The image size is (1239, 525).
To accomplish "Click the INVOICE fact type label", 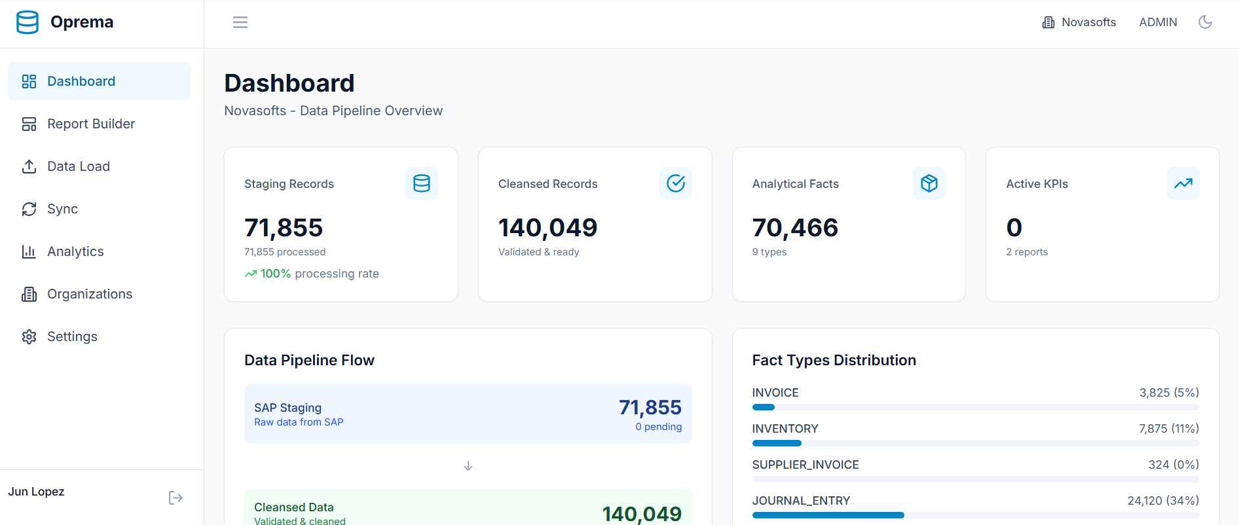I will point(775,393).
